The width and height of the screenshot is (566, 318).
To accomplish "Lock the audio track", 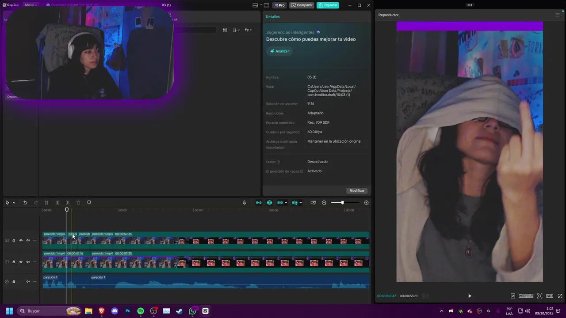I will 14,281.
